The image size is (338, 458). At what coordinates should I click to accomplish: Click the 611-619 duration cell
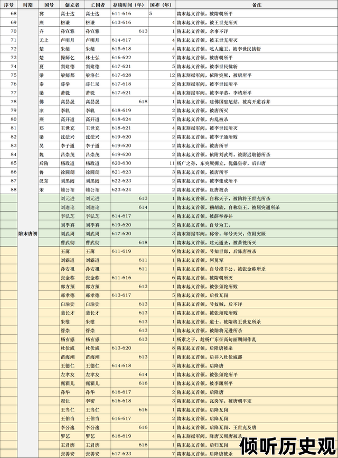tap(129, 251)
